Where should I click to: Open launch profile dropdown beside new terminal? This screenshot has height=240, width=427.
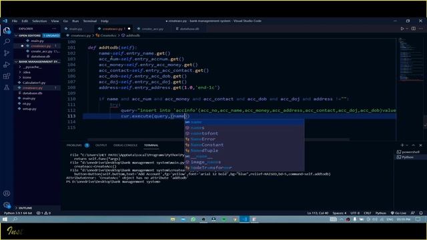point(407,145)
